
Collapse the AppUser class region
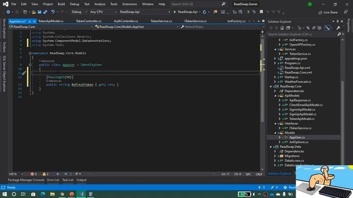[30, 65]
